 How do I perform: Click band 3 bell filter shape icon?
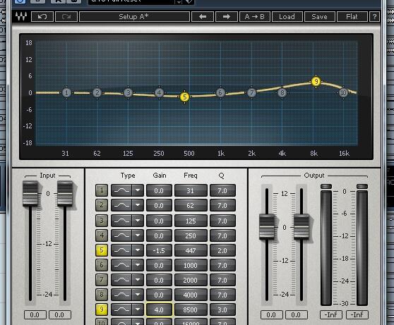pyautogui.click(x=121, y=221)
